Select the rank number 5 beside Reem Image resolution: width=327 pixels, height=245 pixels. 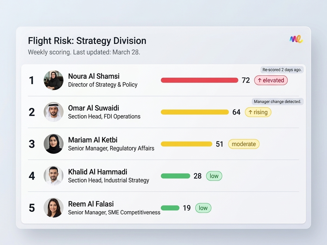tap(32, 208)
